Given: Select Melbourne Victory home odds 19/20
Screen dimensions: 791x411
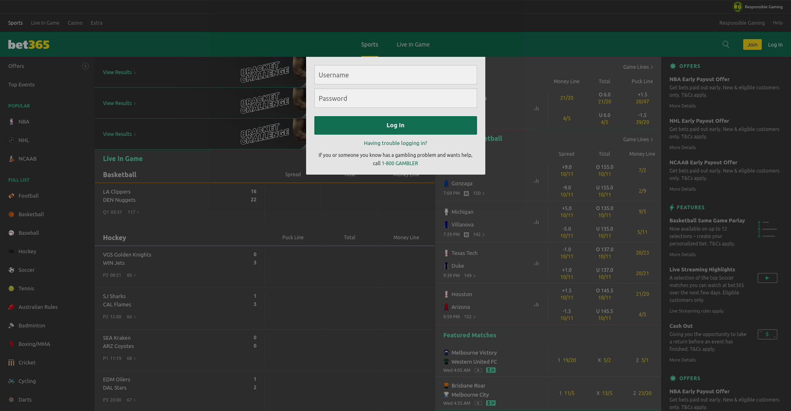Looking at the screenshot, I should 566,360.
